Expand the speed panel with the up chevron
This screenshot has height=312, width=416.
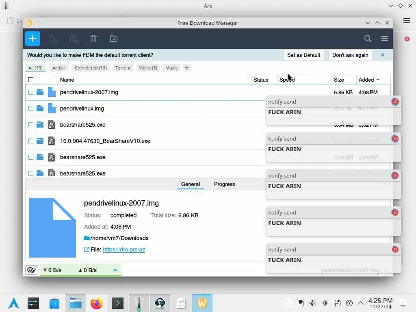115,270
